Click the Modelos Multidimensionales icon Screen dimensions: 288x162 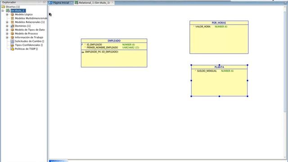pyautogui.click(x=12, y=18)
